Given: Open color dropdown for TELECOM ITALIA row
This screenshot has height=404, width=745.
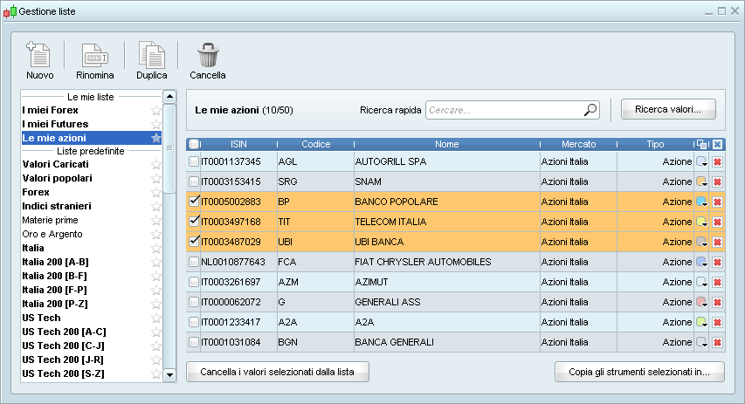Looking at the screenshot, I should click(701, 222).
